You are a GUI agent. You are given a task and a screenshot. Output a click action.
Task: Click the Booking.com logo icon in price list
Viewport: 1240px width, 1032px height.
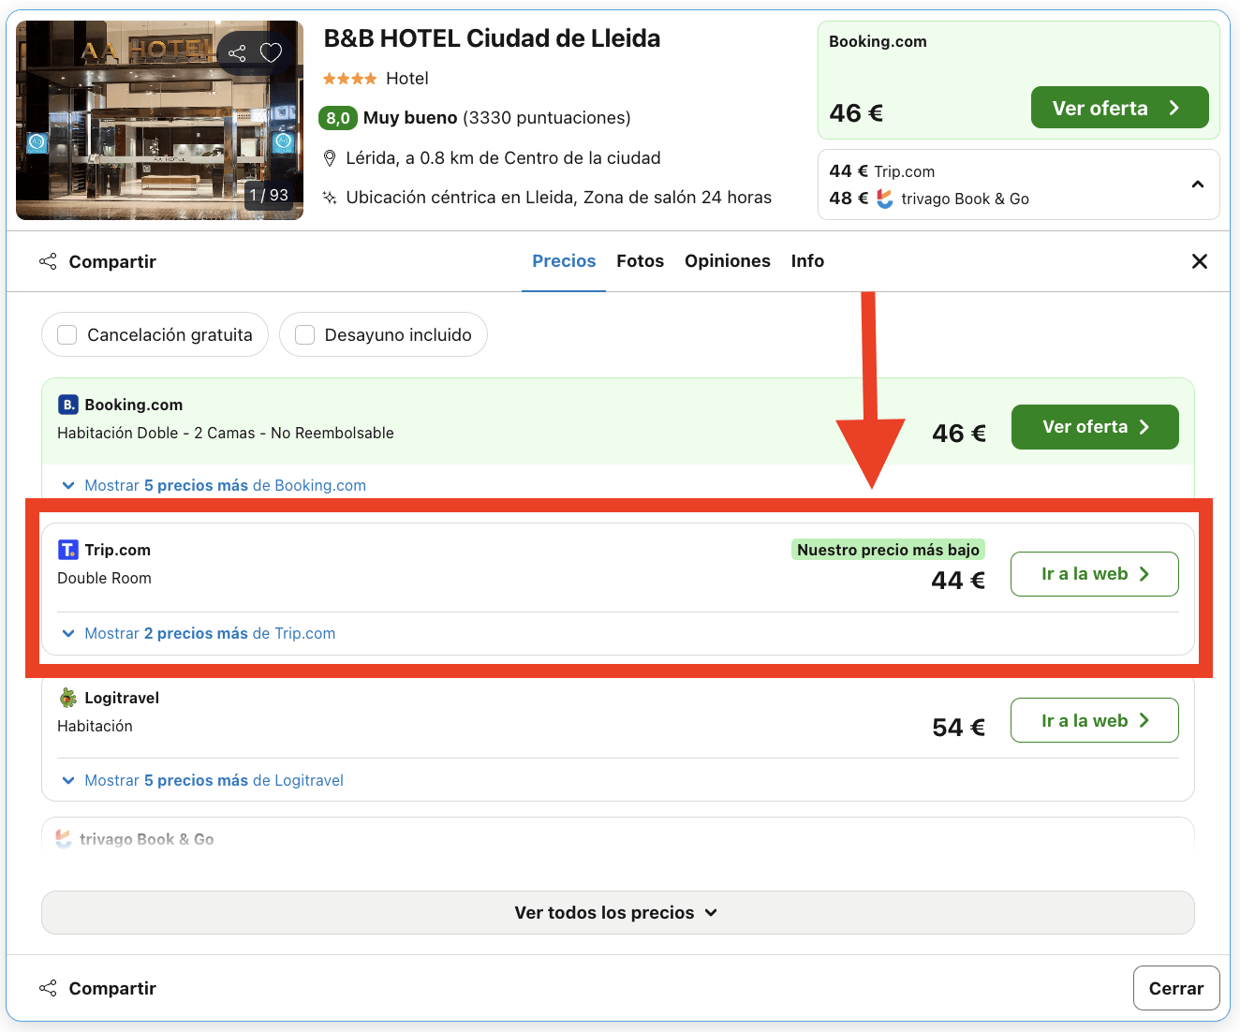click(x=67, y=405)
